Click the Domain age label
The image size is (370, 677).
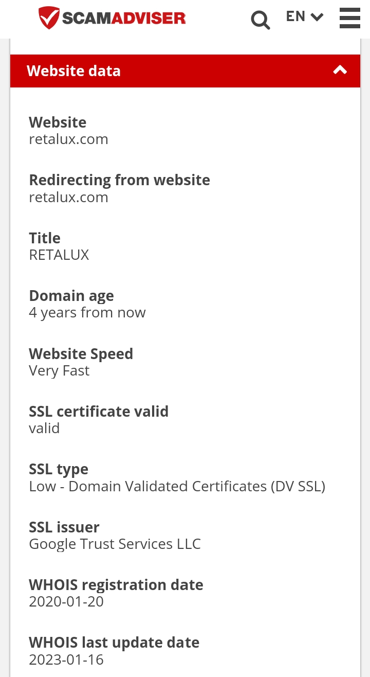71,296
